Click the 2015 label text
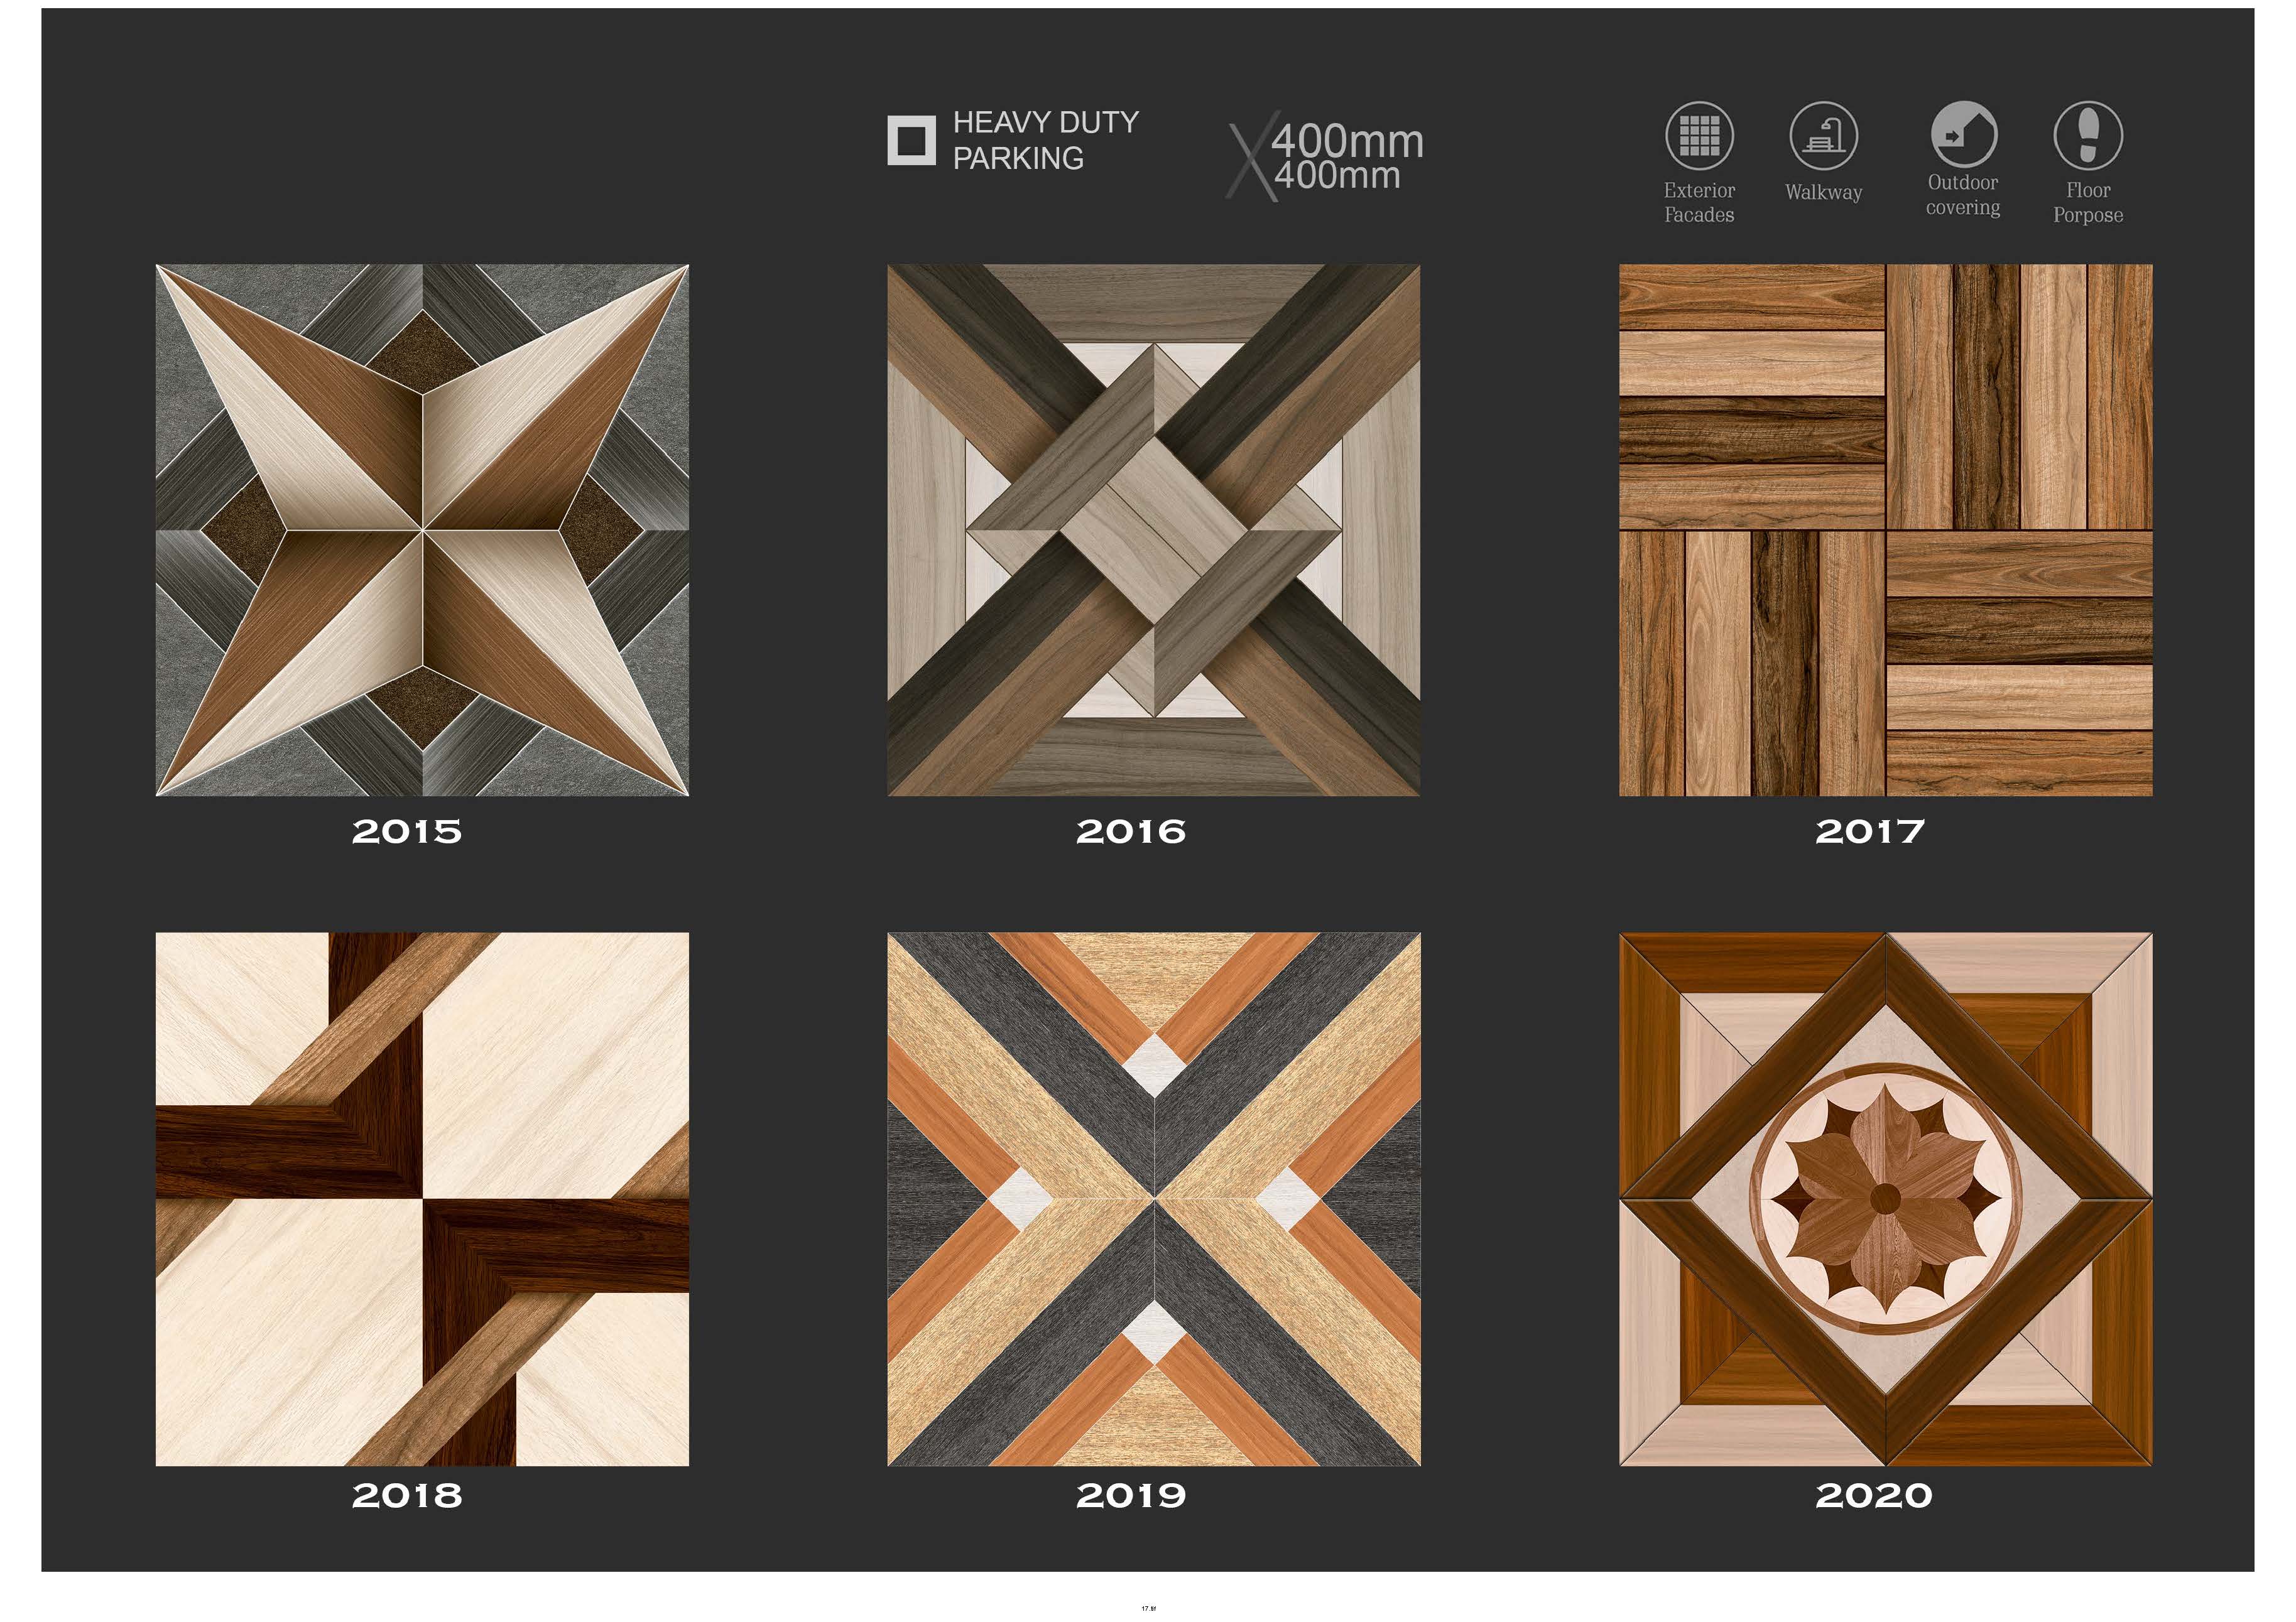2296x1622 pixels. click(x=407, y=831)
